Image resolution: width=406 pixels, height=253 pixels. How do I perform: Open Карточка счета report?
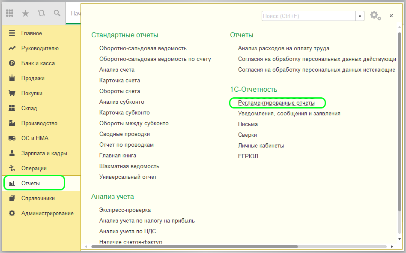(x=119, y=80)
